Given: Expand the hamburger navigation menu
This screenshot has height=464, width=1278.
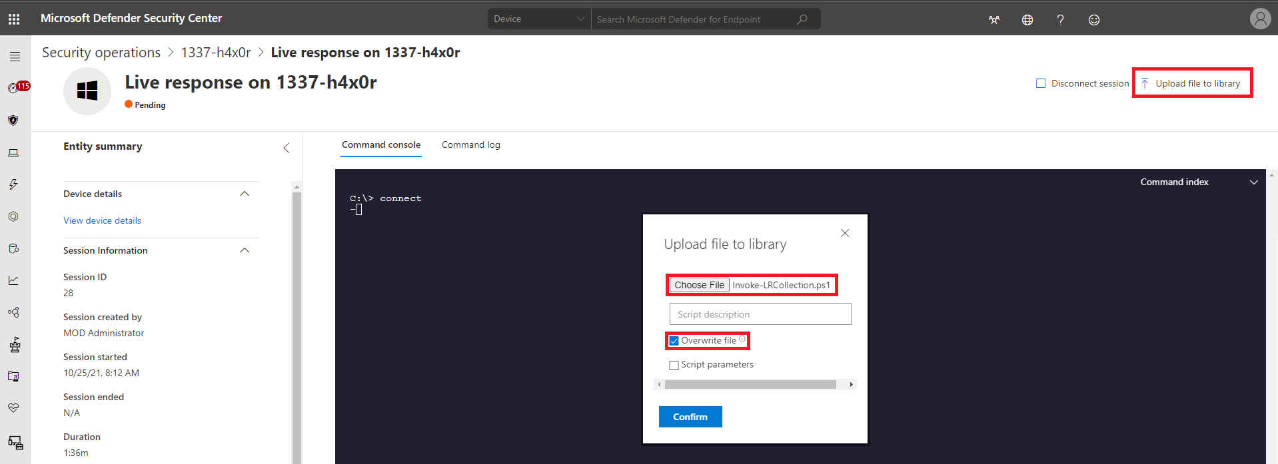Looking at the screenshot, I should tap(15, 57).
